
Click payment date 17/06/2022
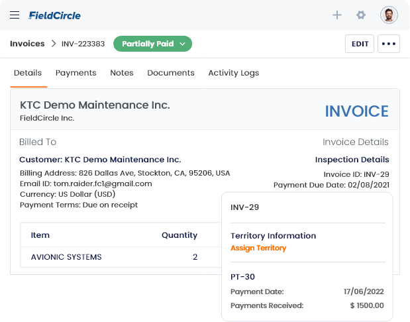coord(364,292)
